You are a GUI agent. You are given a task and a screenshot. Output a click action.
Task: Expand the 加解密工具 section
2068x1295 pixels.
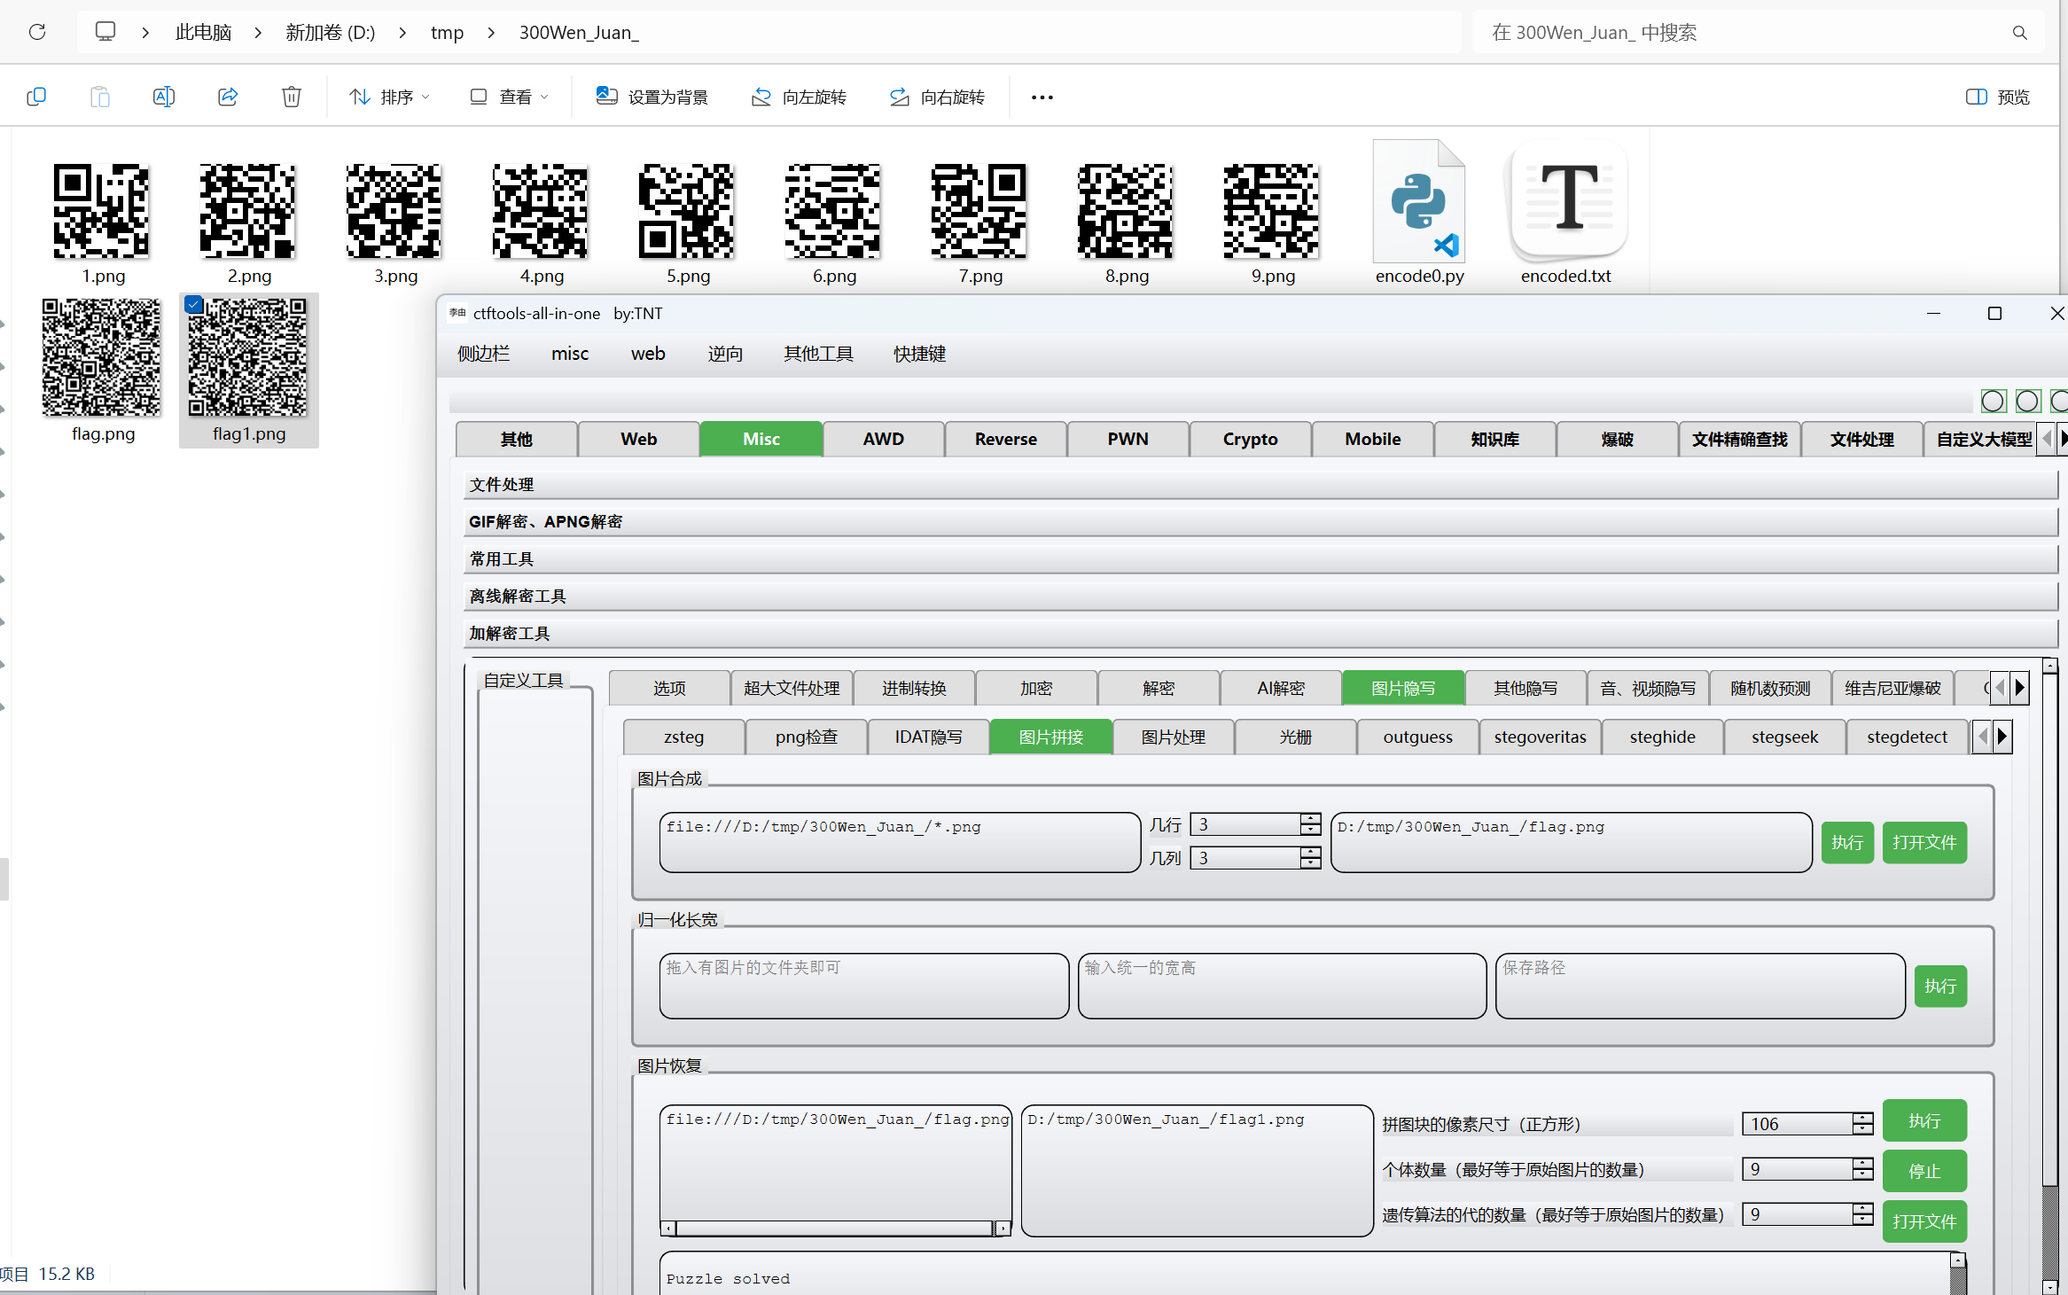point(1260,633)
